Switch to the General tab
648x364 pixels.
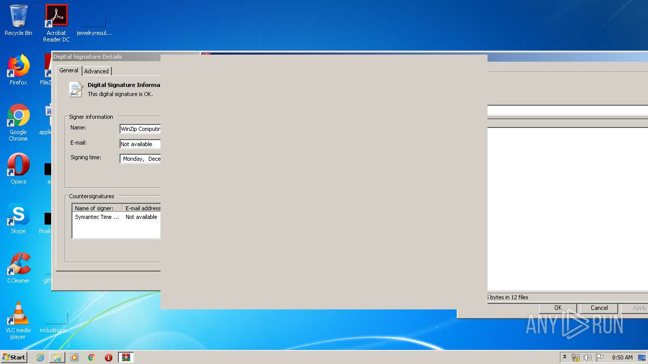69,70
